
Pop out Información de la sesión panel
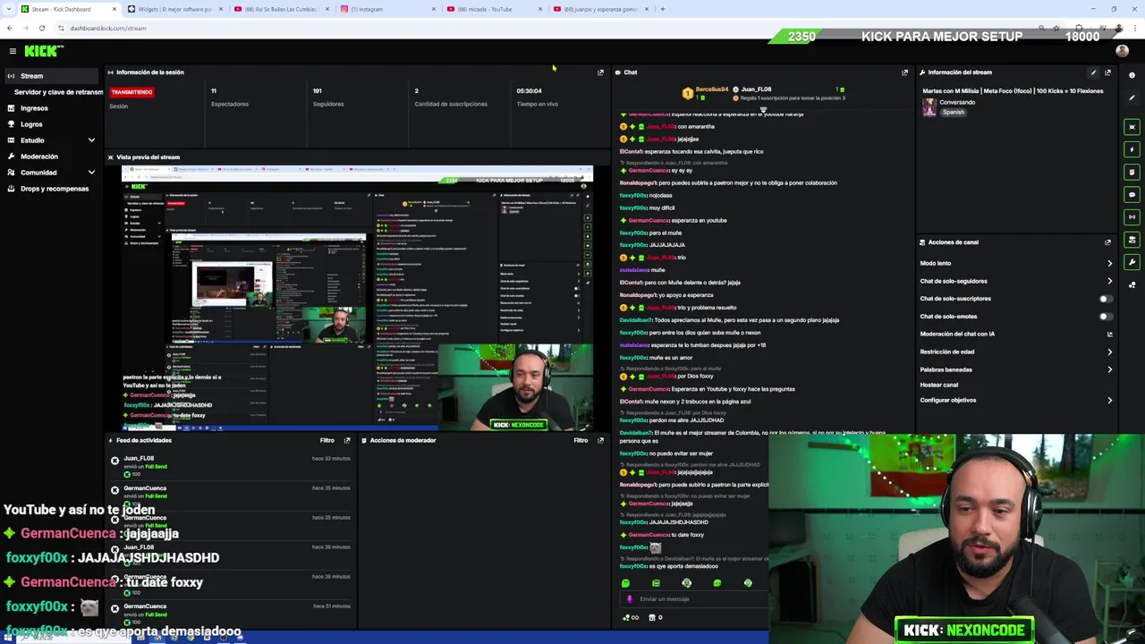coord(600,72)
